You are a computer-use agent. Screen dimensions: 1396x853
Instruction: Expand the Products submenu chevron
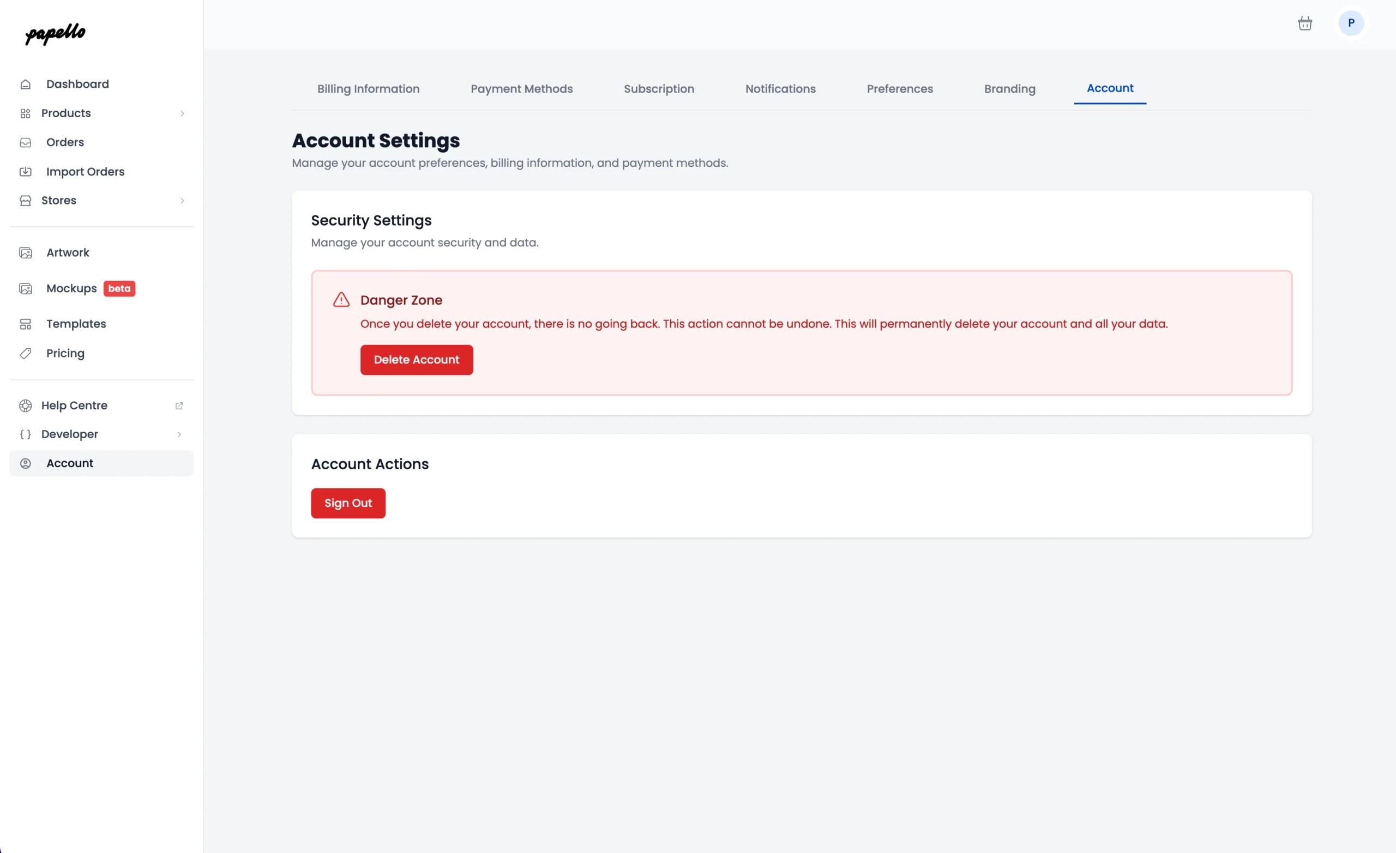pyautogui.click(x=182, y=113)
